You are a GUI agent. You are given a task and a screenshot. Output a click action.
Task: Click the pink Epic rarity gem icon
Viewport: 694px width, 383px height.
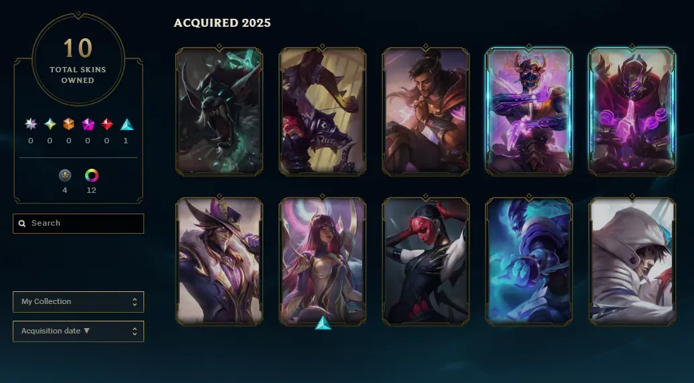(88, 124)
